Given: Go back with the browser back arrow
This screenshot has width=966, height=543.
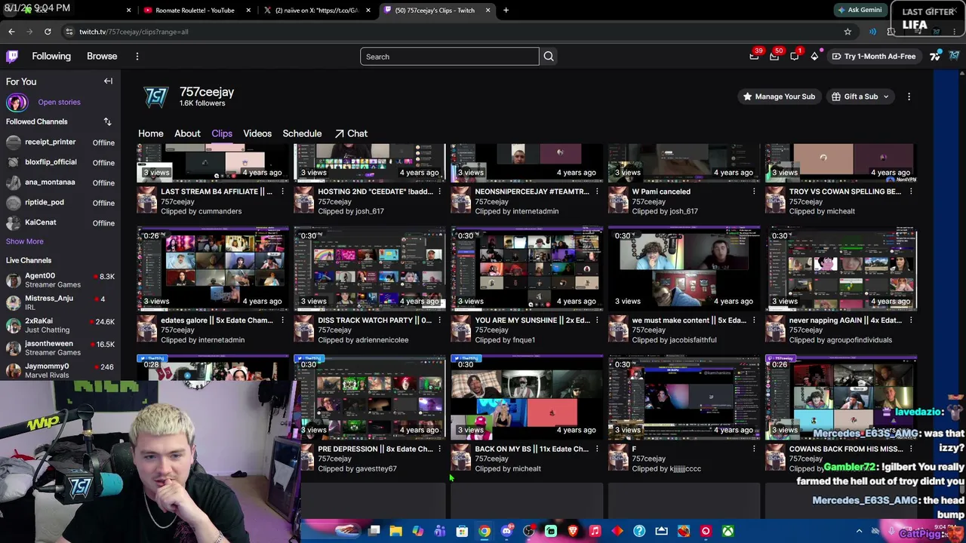Looking at the screenshot, I should (x=11, y=32).
